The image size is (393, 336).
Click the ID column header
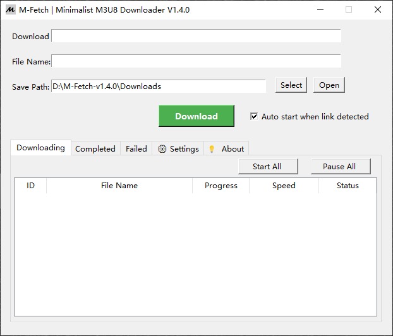[x=30, y=186]
